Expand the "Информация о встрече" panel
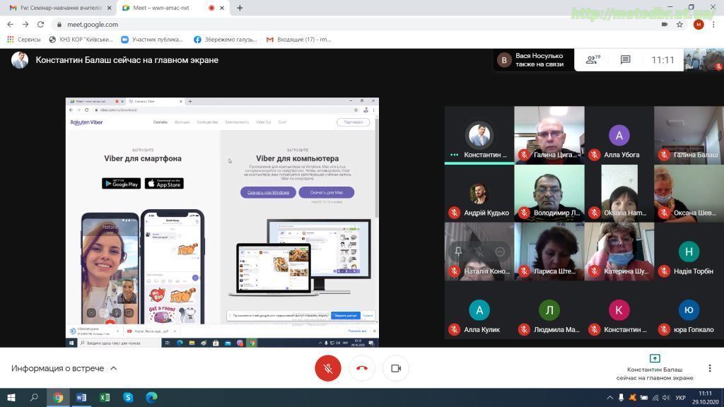This screenshot has width=724, height=407. 64,368
